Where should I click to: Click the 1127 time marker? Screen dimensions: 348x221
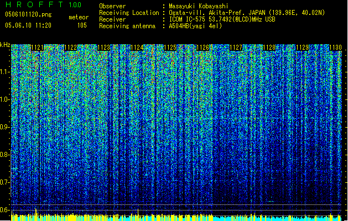pyautogui.click(x=236, y=48)
